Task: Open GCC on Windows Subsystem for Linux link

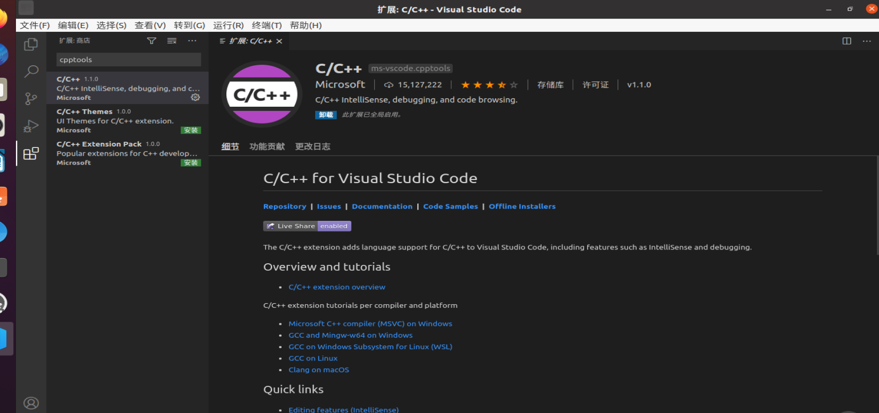Action: [370, 347]
